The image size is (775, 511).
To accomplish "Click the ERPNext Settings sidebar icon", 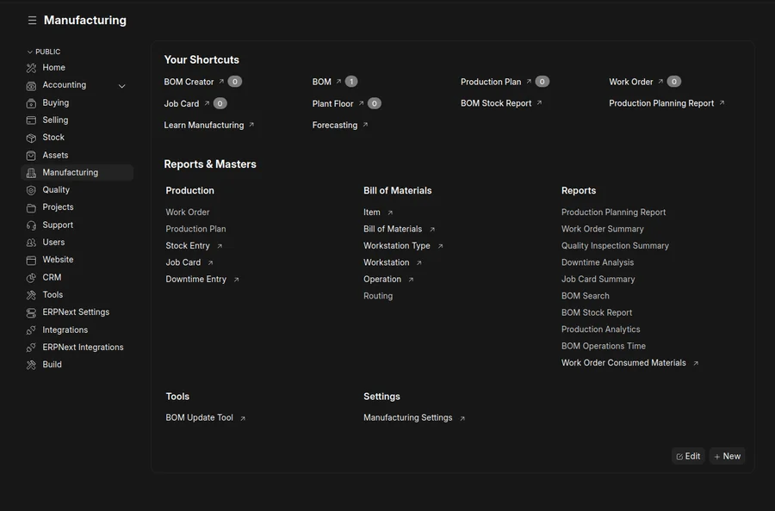I will pos(31,312).
